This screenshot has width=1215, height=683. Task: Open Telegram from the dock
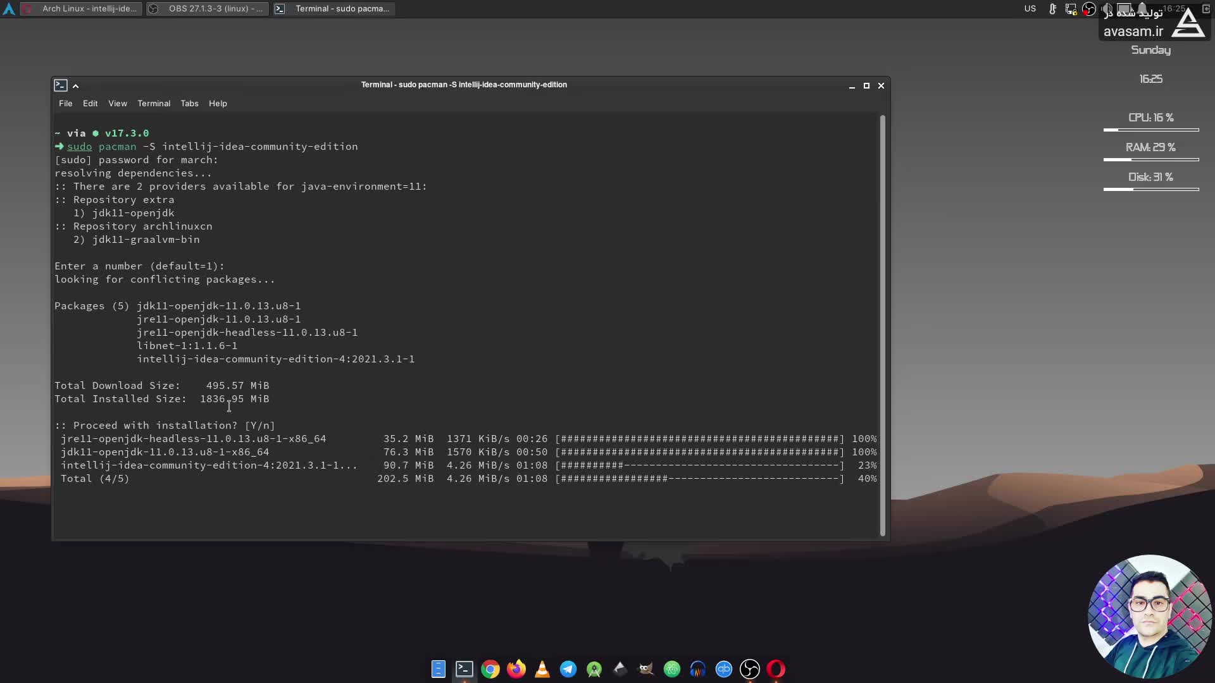tap(568, 669)
